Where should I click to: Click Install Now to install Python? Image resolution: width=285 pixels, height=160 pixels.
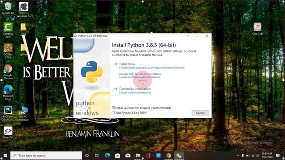tap(126, 64)
